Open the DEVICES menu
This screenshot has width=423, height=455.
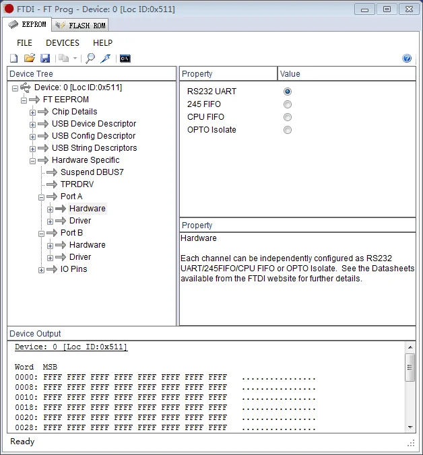tap(63, 43)
